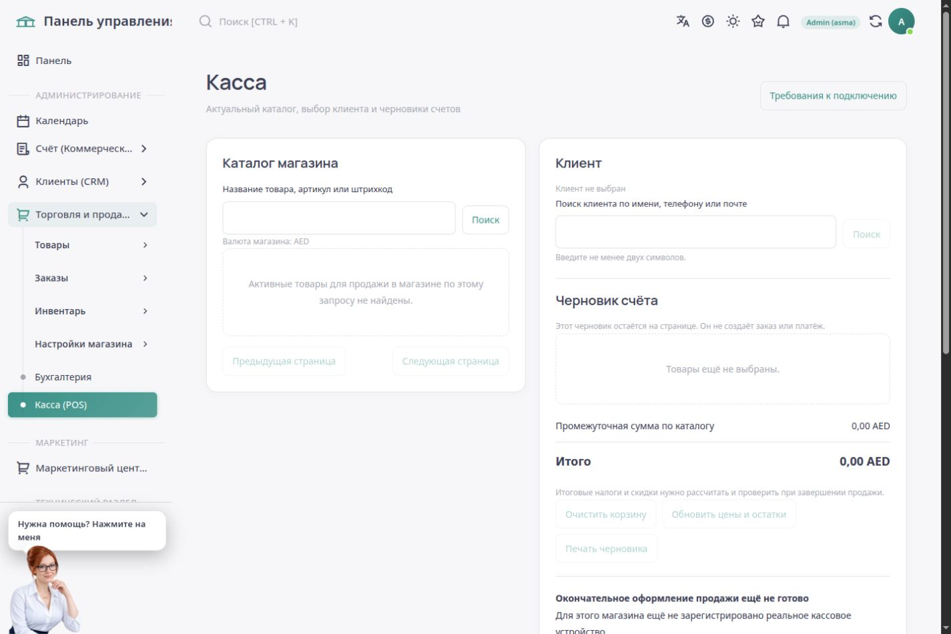
Task: Expand the Счёт (Коммерческ...) chevron
Action: pos(143,149)
